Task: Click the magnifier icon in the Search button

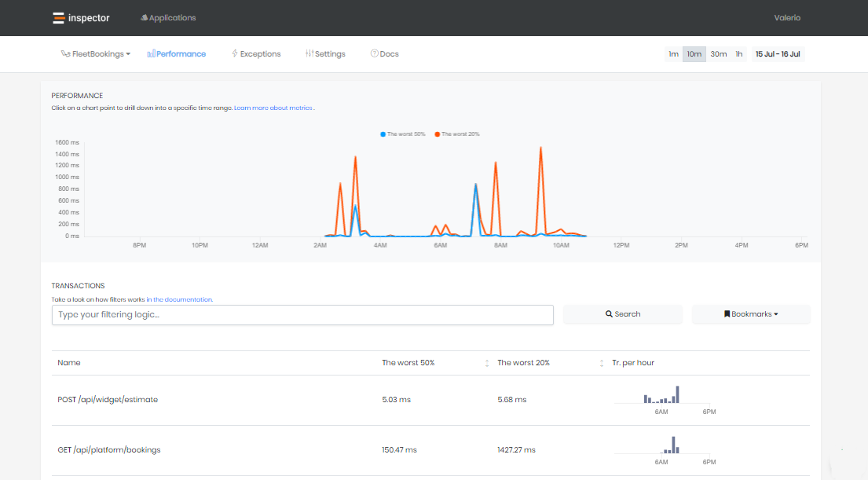Action: click(x=609, y=313)
